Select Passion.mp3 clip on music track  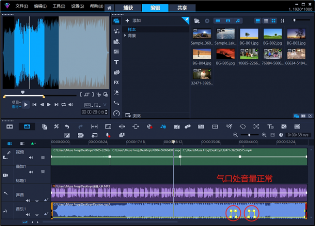coord(179,211)
